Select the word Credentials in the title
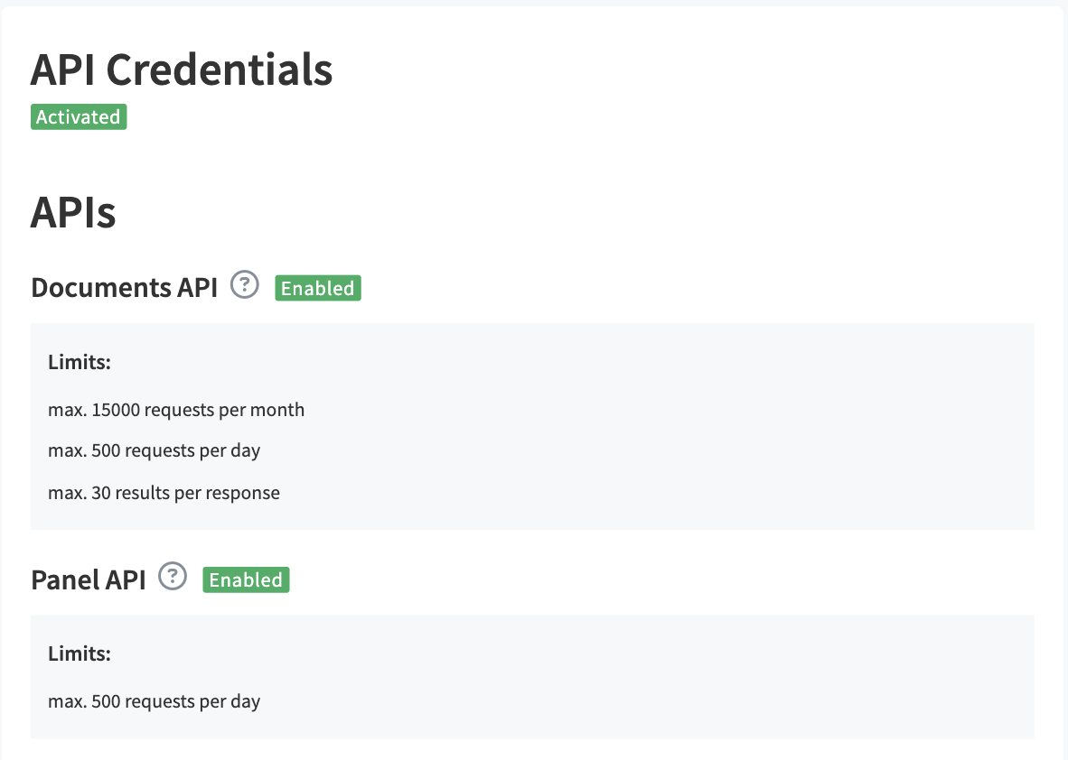The width and height of the screenshot is (1068, 760). 220,70
